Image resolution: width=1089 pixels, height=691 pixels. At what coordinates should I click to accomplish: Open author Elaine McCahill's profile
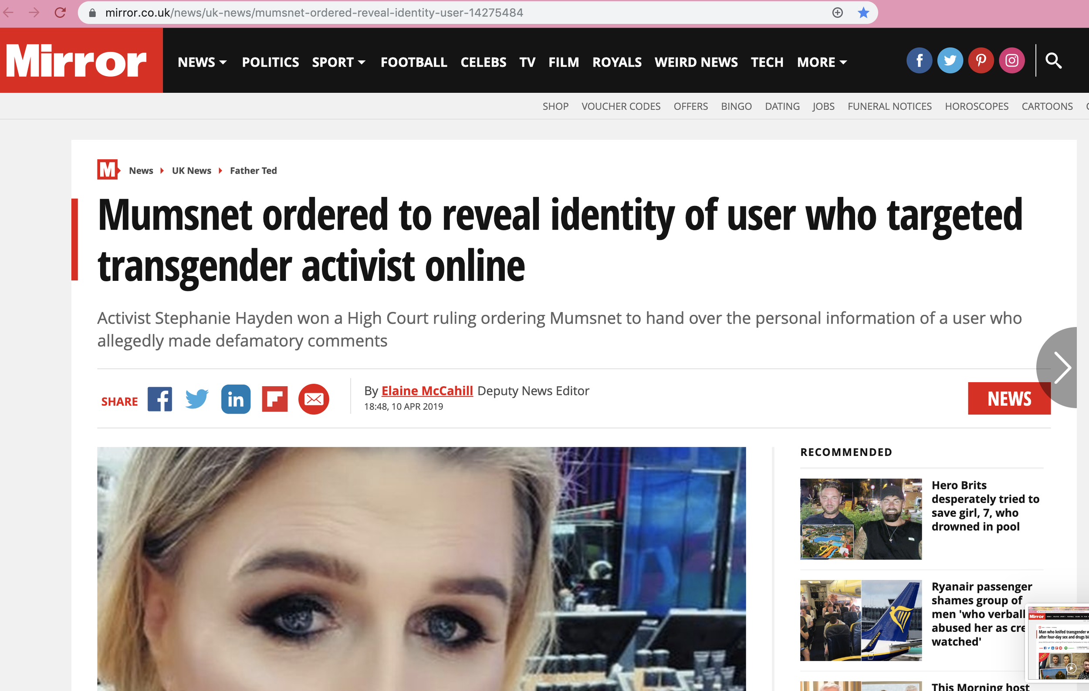427,391
